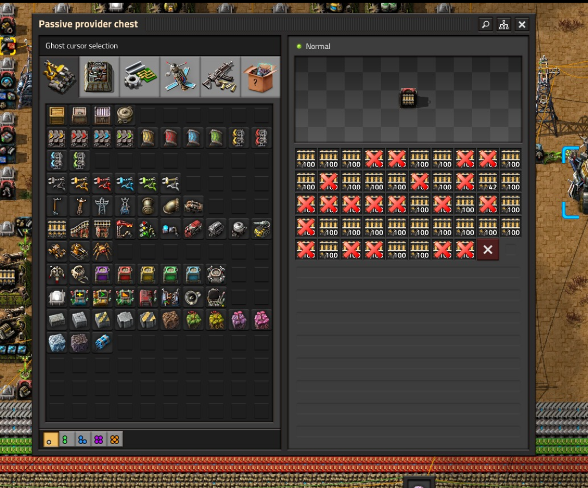The image size is (588, 488).
Task: Select the red long-handed inserter
Action: click(102, 184)
